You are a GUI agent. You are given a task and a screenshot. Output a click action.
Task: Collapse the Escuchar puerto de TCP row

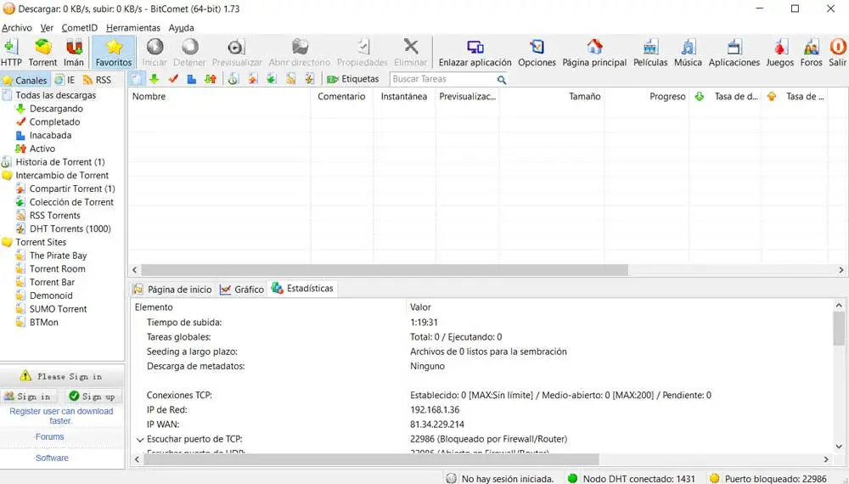140,440
